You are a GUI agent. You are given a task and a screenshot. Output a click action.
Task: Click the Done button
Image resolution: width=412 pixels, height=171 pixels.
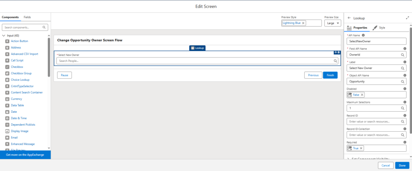coord(402,165)
